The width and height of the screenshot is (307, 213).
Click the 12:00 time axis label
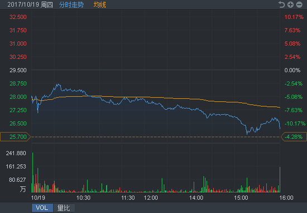tap(151, 197)
